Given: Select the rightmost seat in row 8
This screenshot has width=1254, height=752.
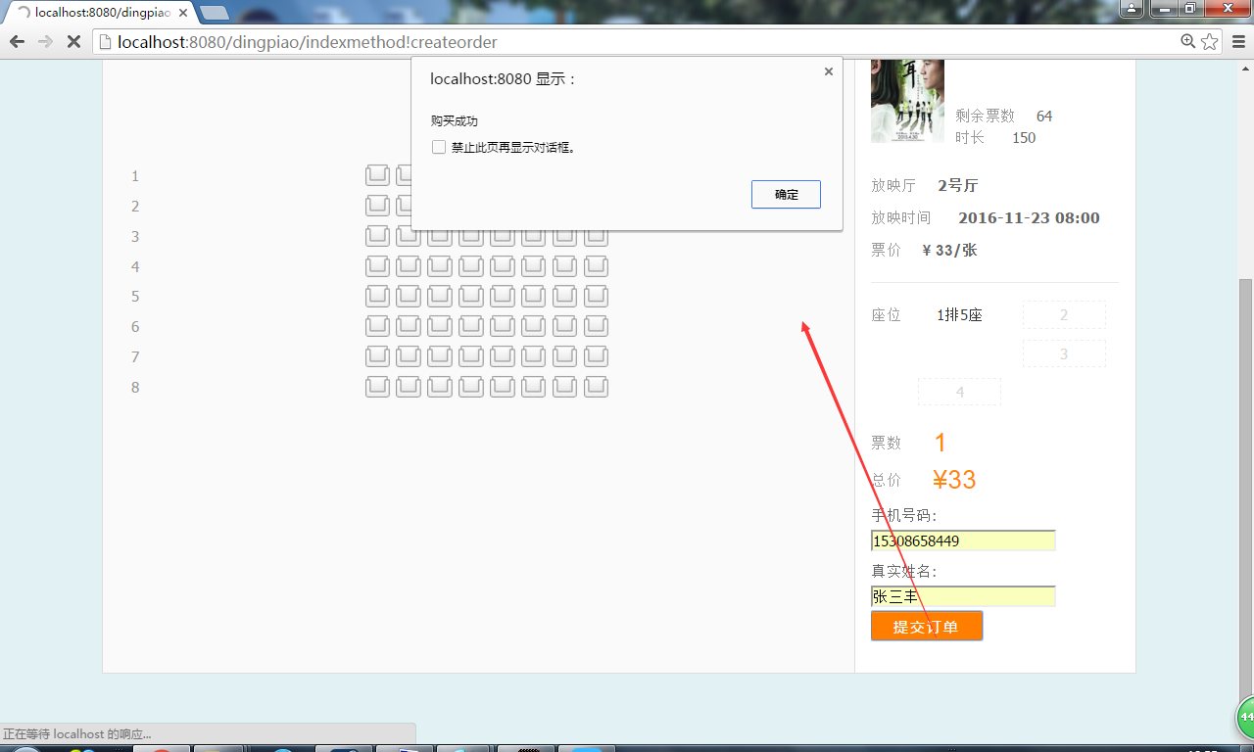Looking at the screenshot, I should point(596,387).
